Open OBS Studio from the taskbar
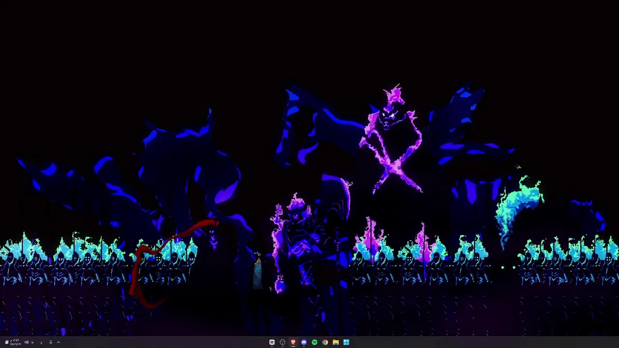619x348 pixels. pos(282,342)
